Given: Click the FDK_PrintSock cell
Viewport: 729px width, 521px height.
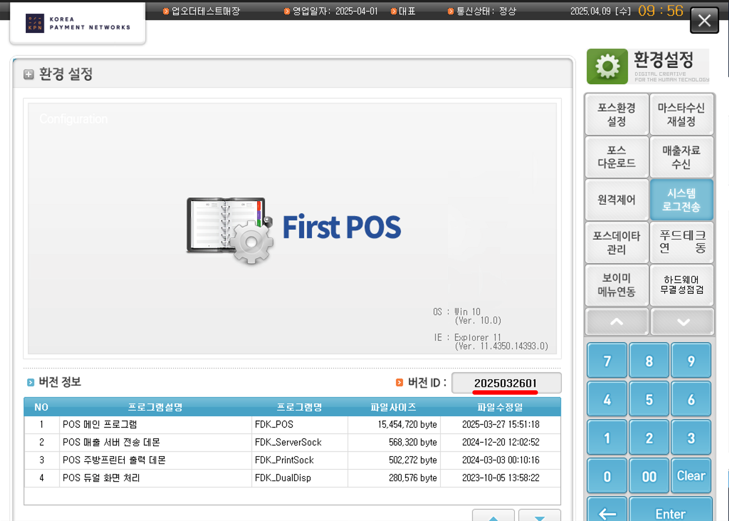Looking at the screenshot, I should 299,460.
